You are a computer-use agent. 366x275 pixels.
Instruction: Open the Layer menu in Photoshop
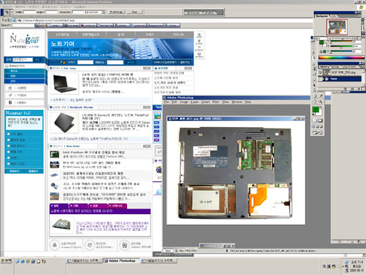[x=195, y=102]
